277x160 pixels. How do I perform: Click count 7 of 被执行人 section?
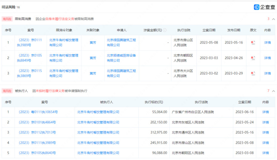click(x=268, y=91)
